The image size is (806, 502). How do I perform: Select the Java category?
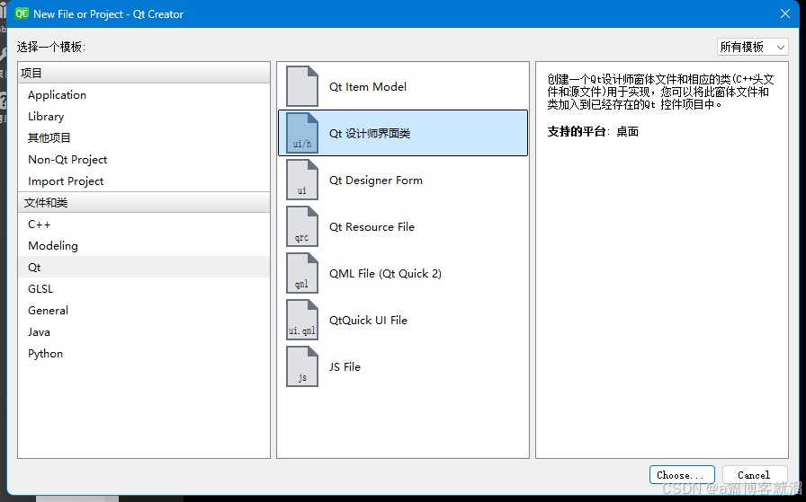(x=144, y=332)
